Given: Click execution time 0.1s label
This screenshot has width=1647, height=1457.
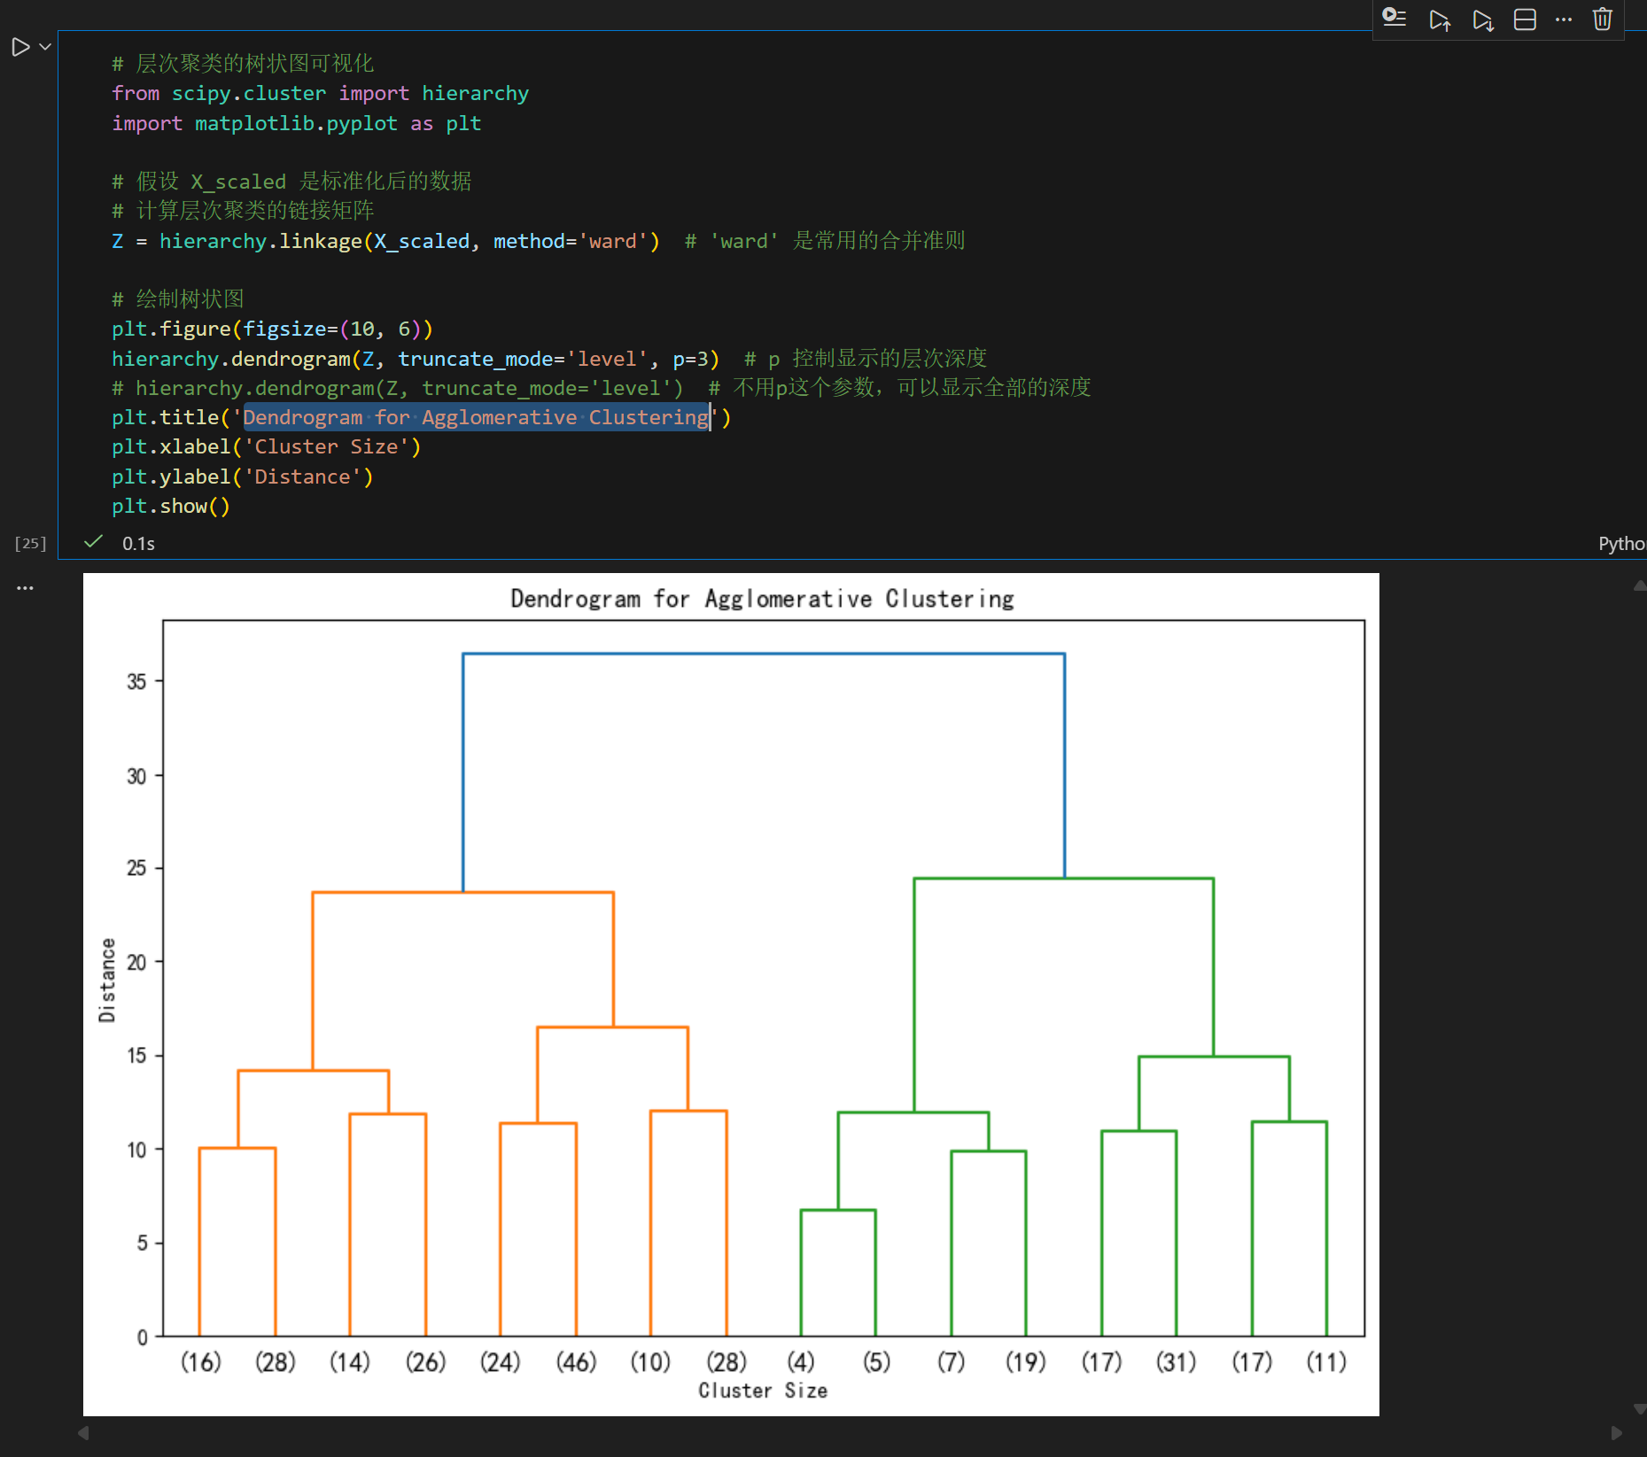Looking at the screenshot, I should [x=138, y=544].
